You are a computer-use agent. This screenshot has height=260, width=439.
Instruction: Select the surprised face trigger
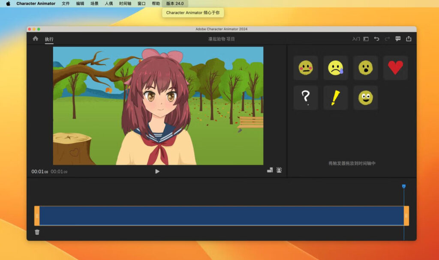pyautogui.click(x=365, y=68)
